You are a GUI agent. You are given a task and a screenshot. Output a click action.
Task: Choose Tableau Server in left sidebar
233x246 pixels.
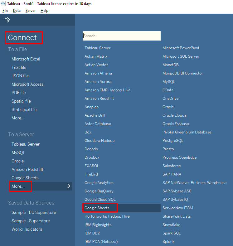[x=26, y=144]
